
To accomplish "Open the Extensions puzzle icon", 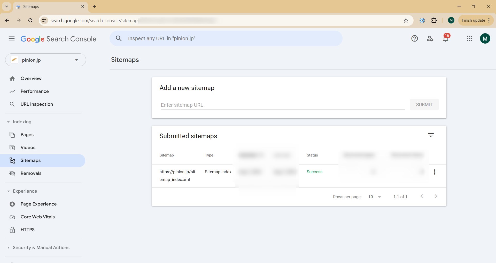I will click(x=434, y=20).
